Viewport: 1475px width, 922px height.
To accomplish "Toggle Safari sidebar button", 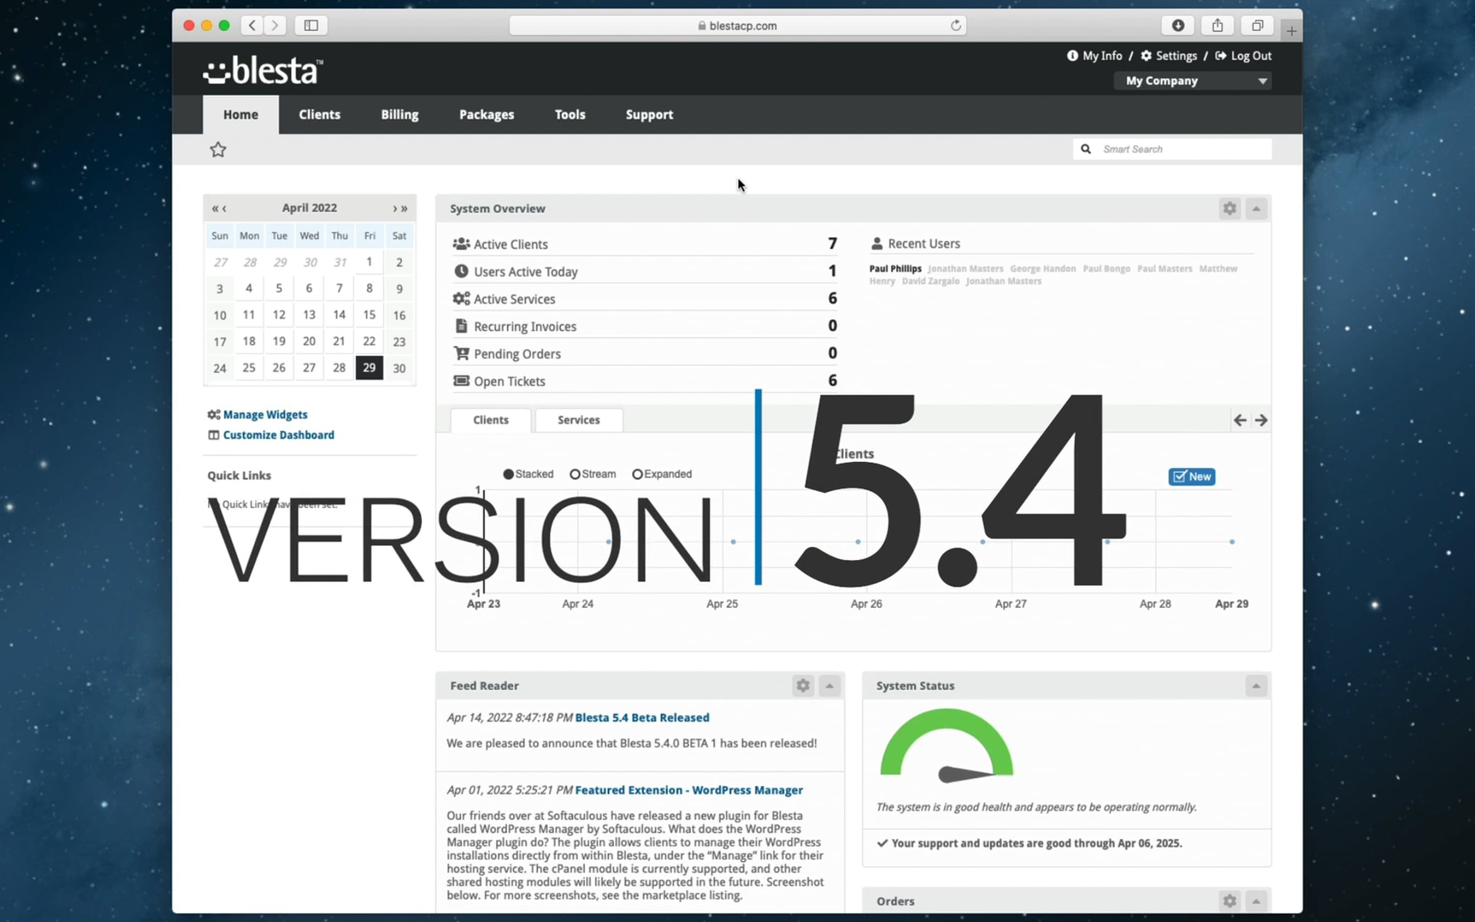I will pos(311,25).
